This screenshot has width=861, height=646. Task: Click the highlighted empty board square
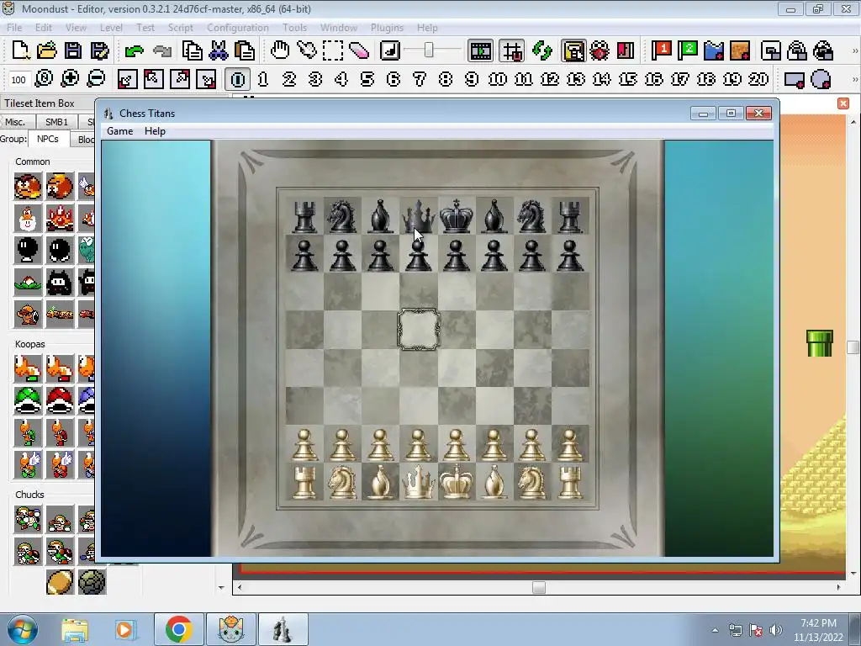point(419,329)
